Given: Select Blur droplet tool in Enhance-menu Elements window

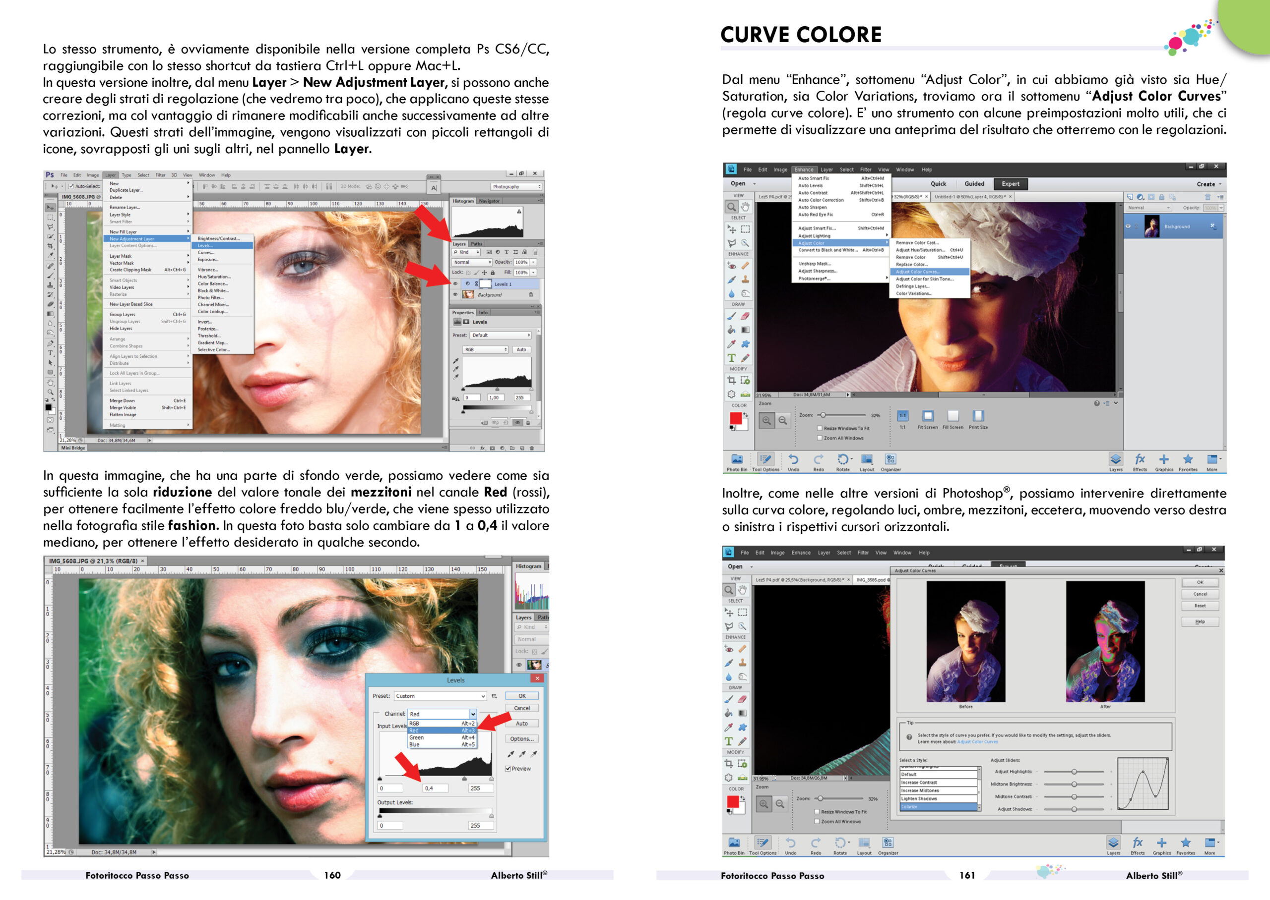Looking at the screenshot, I should click(x=732, y=294).
